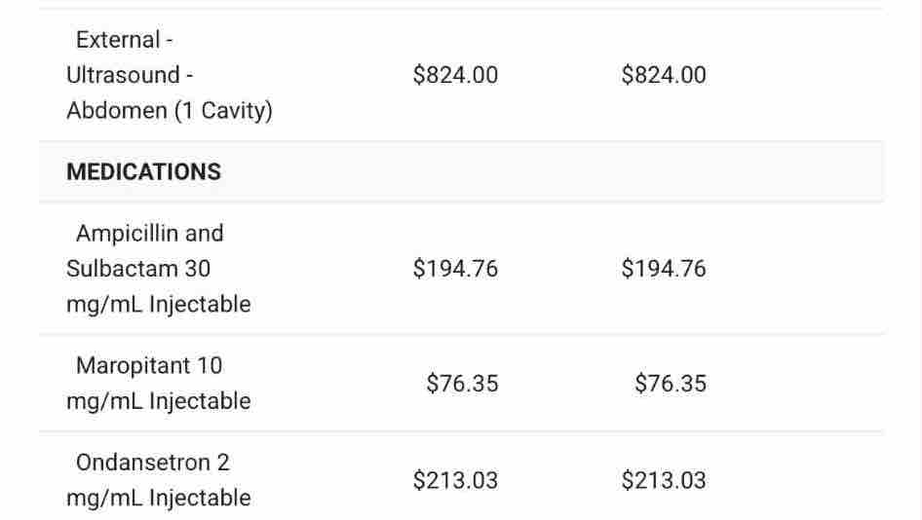Click mg/mL Injectable under Ondansetron
The width and height of the screenshot is (922, 520).
pyautogui.click(x=158, y=499)
